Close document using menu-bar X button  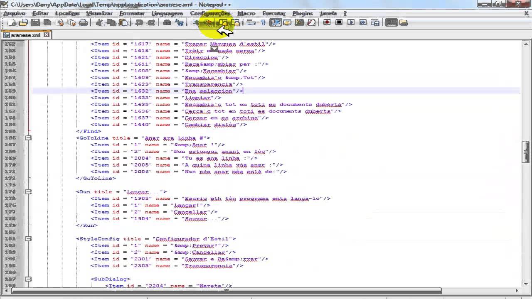pyautogui.click(x=526, y=13)
